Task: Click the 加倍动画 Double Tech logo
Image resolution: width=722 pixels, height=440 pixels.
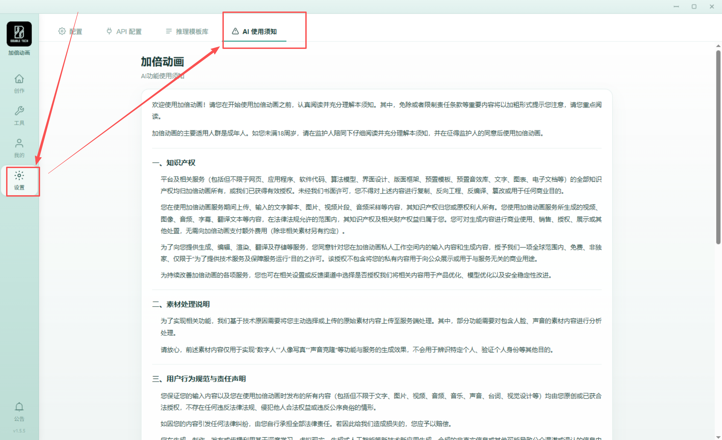Action: [19, 34]
